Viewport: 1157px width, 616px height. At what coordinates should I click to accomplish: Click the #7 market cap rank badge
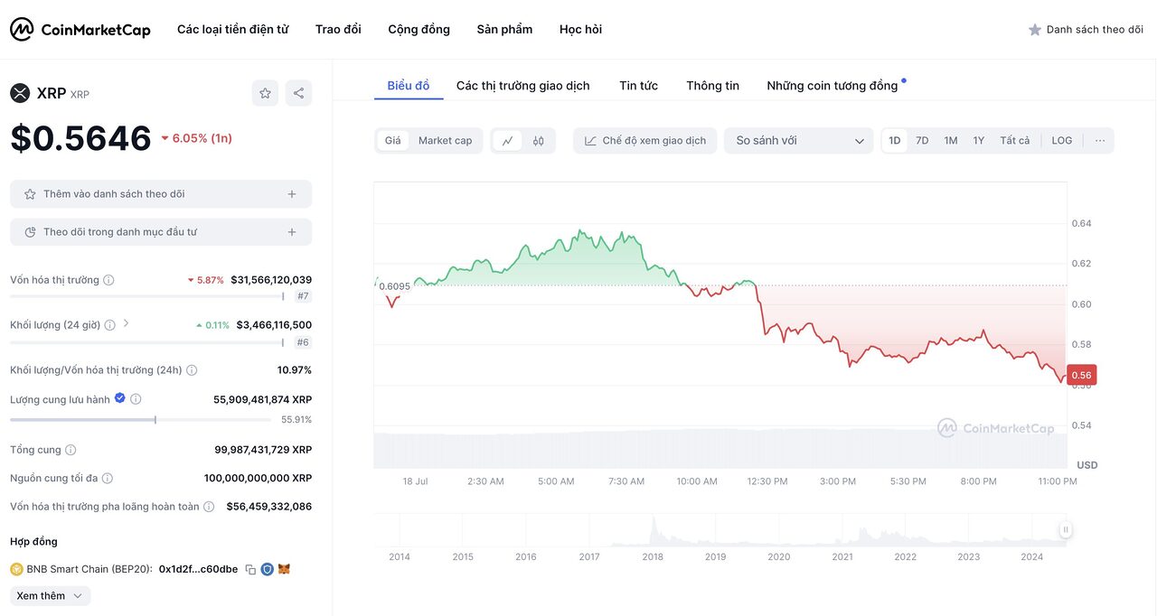(303, 296)
